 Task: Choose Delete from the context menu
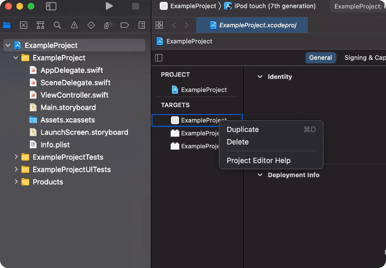point(271,142)
